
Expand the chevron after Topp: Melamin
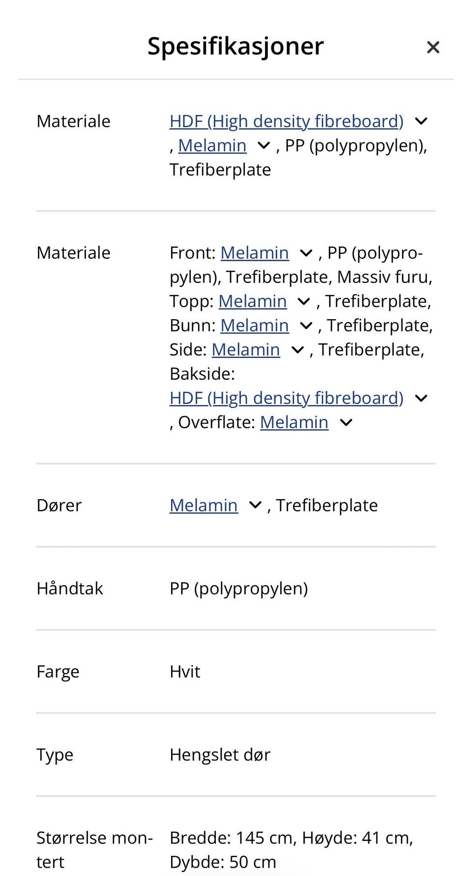click(304, 301)
